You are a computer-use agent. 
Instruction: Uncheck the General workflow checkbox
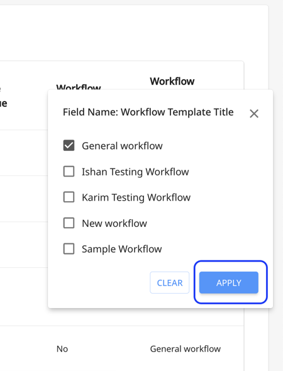(x=69, y=145)
